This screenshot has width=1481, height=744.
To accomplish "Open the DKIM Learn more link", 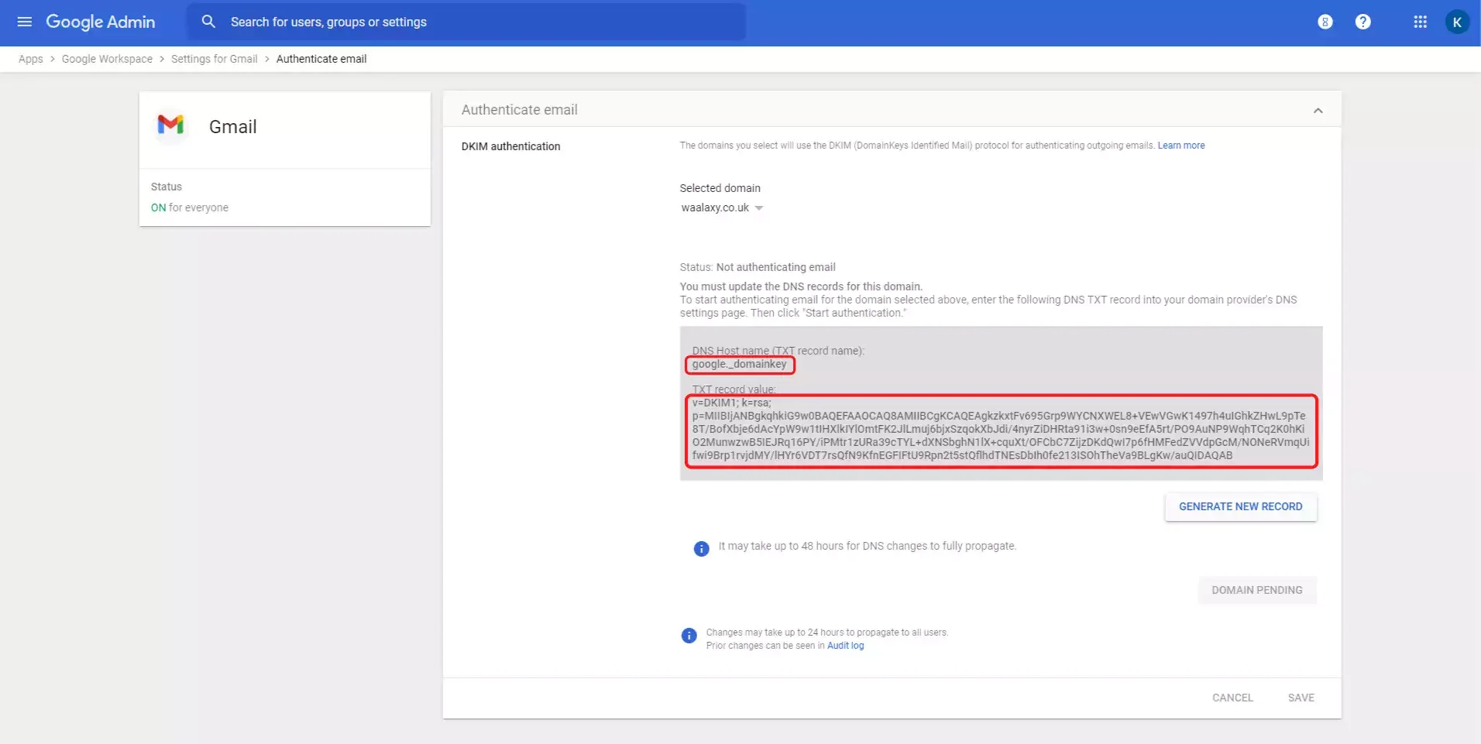I will [x=1181, y=146].
